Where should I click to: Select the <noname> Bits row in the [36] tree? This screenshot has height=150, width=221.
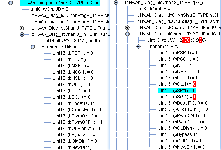[164, 47]
